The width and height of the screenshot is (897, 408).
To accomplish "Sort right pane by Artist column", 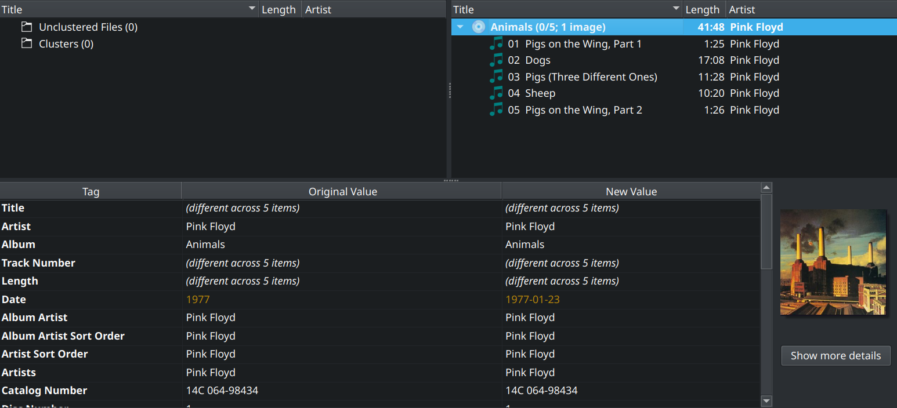I will point(812,9).
